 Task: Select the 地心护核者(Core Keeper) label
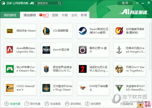26,69
